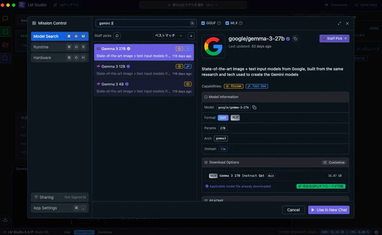
Task: Click refresh icon beside Staff picks
Action: click(x=117, y=36)
